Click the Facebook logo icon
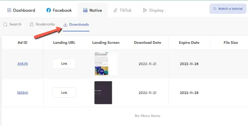 pyautogui.click(x=49, y=10)
